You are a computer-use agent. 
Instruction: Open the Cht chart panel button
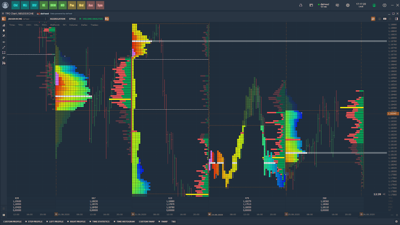(15, 5)
